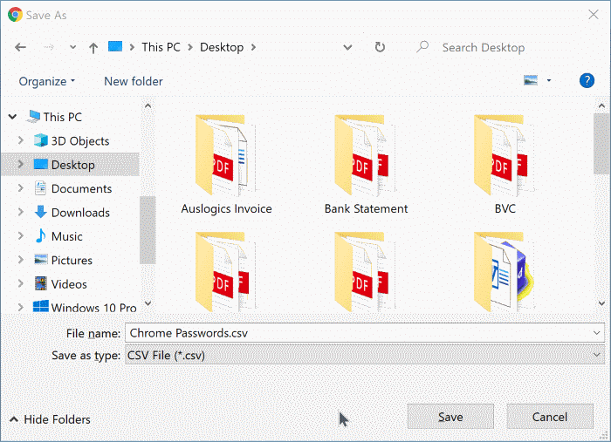Create a New folder

click(x=134, y=81)
